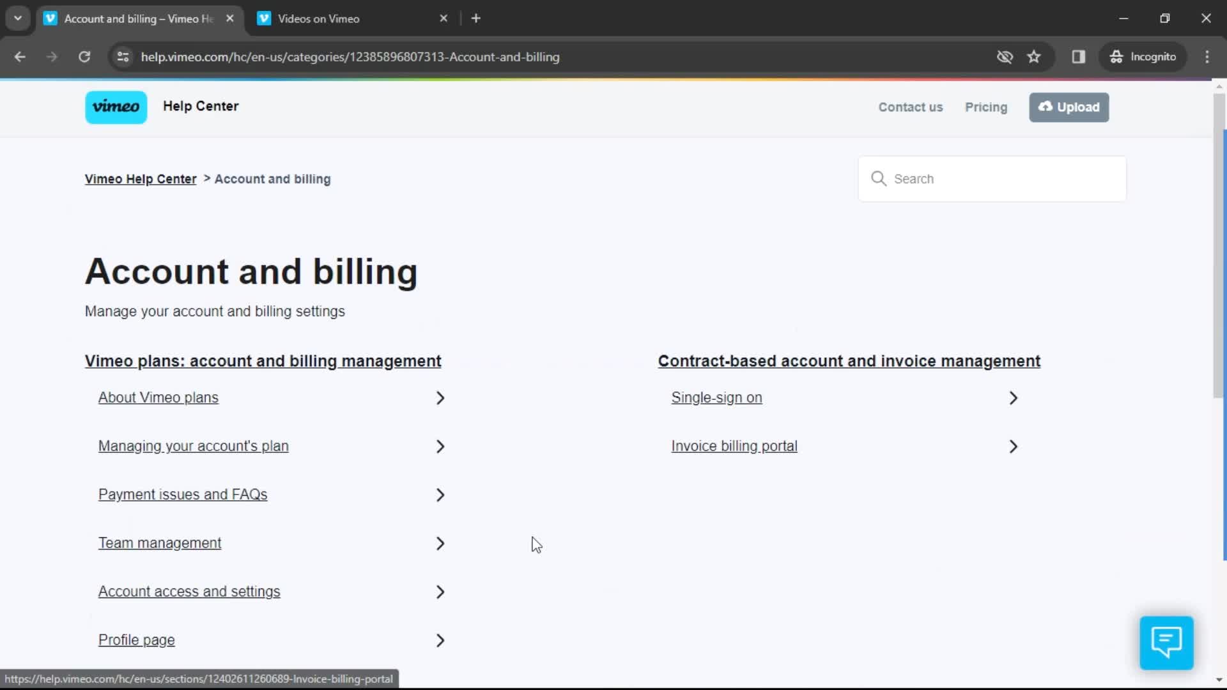The height and width of the screenshot is (690, 1227).
Task: Expand the Invoice billing portal chevron
Action: (1014, 447)
